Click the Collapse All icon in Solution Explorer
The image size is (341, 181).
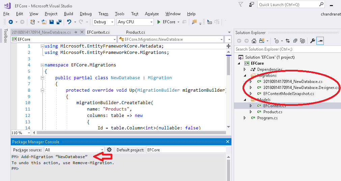[x=295, y=41]
